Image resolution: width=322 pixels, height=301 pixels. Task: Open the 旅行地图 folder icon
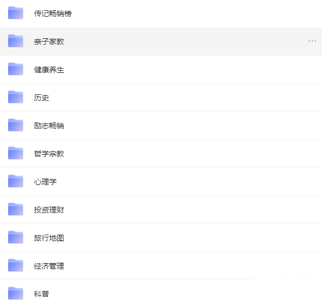coord(16,237)
